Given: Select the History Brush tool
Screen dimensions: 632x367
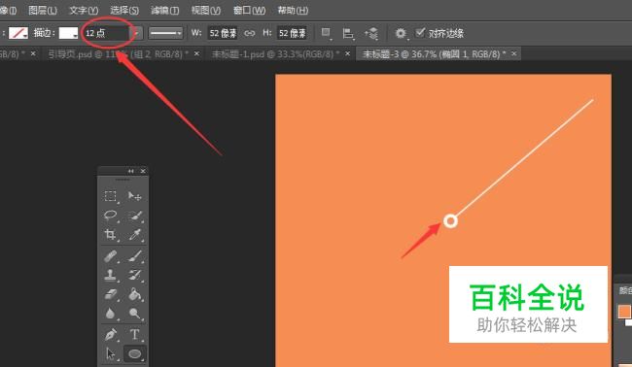Looking at the screenshot, I should (134, 276).
